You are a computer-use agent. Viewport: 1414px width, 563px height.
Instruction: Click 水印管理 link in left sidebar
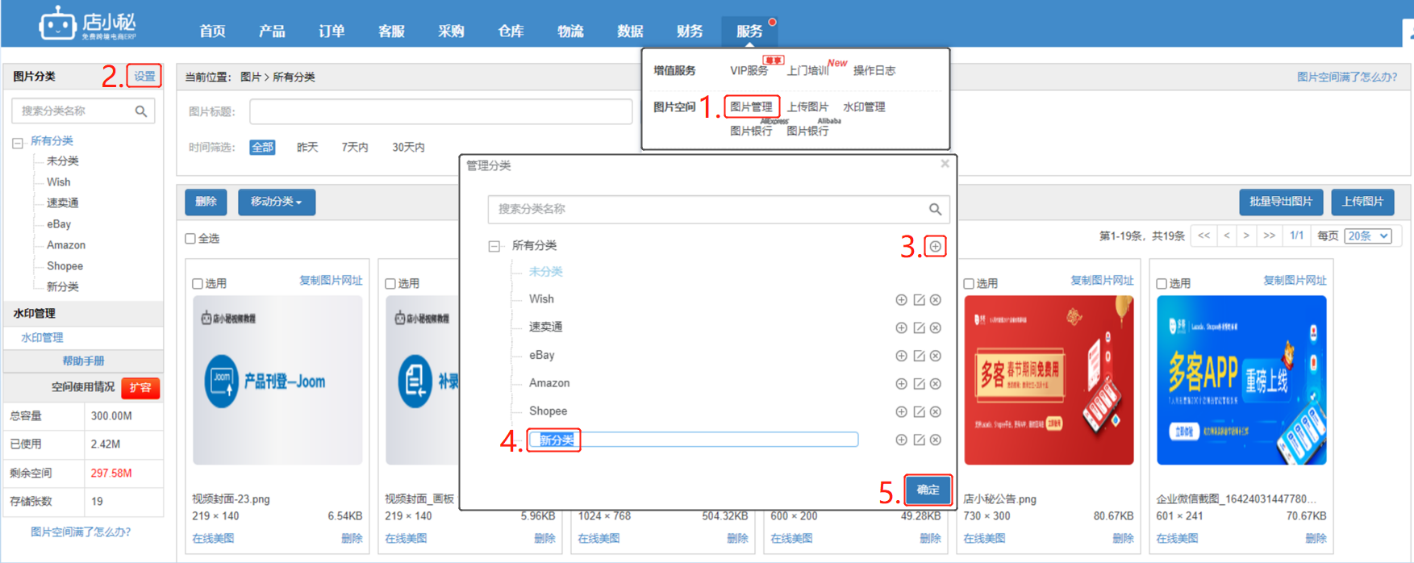[42, 338]
